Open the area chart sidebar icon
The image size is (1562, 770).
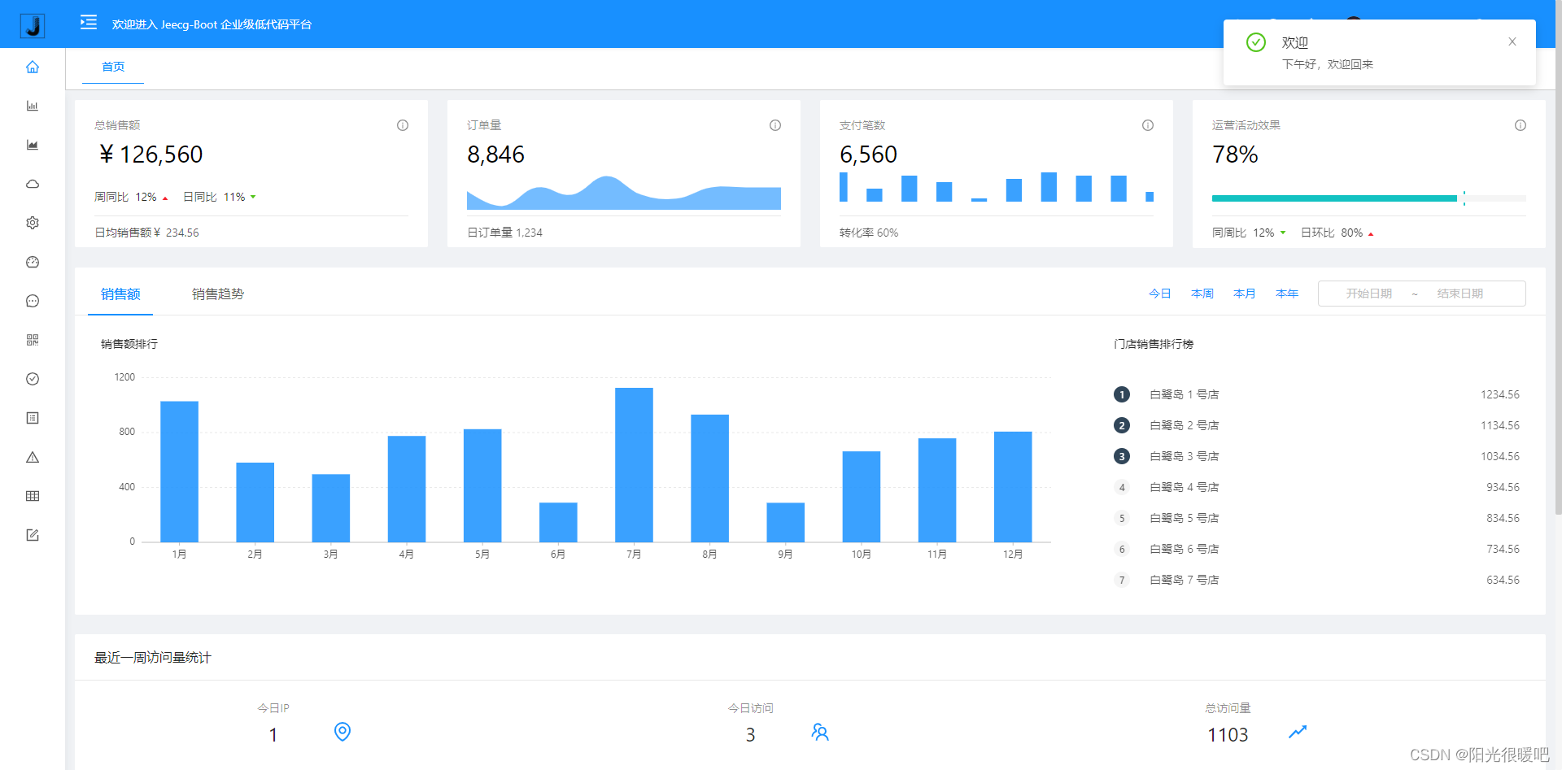tap(33, 145)
